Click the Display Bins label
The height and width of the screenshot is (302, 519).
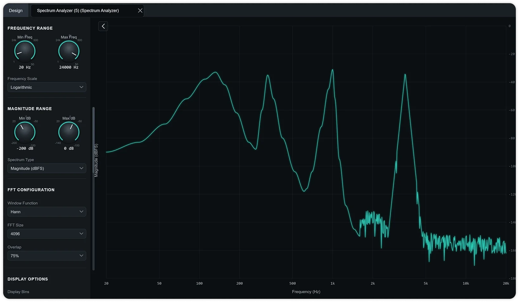(x=18, y=292)
